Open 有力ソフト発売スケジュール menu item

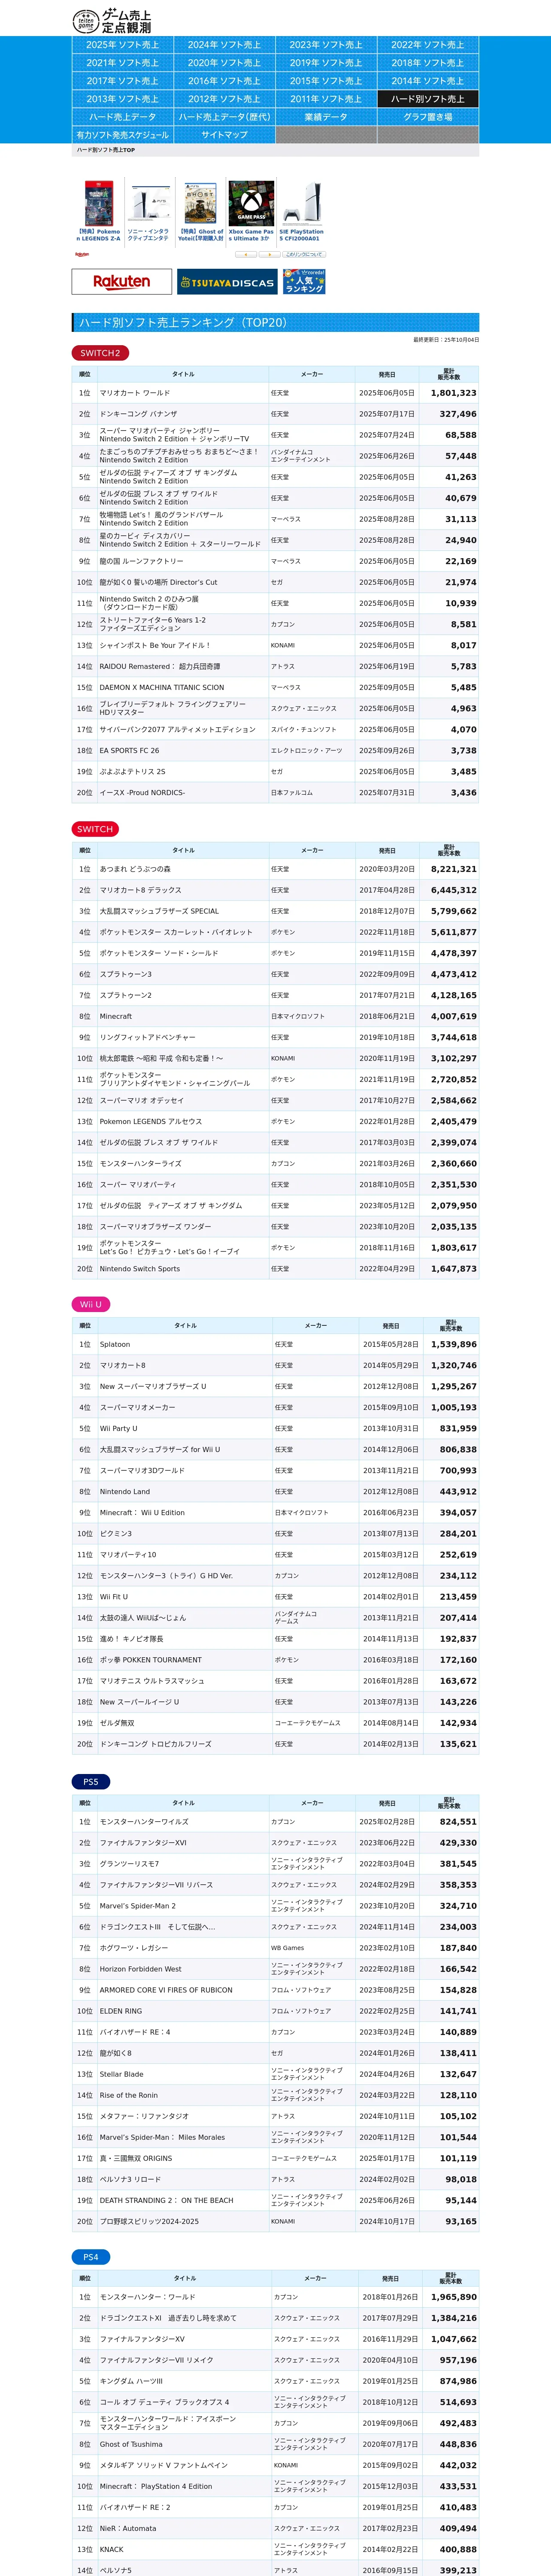point(122,135)
